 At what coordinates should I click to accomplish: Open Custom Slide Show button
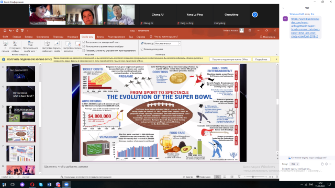[30, 46]
